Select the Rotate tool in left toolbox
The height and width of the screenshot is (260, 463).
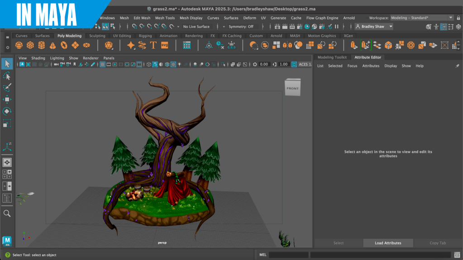(7, 111)
